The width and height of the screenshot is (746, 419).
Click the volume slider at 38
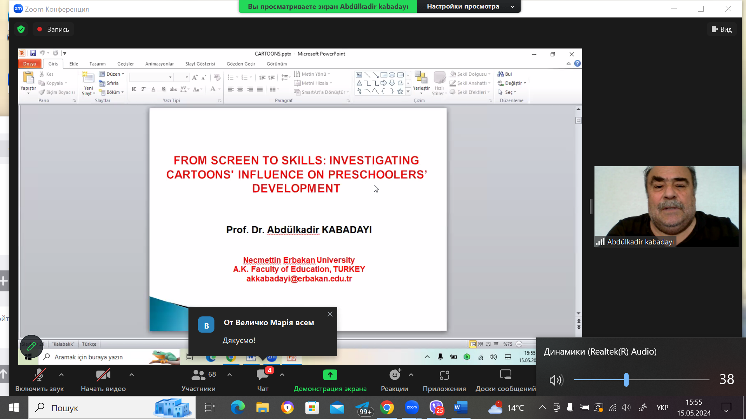point(626,380)
